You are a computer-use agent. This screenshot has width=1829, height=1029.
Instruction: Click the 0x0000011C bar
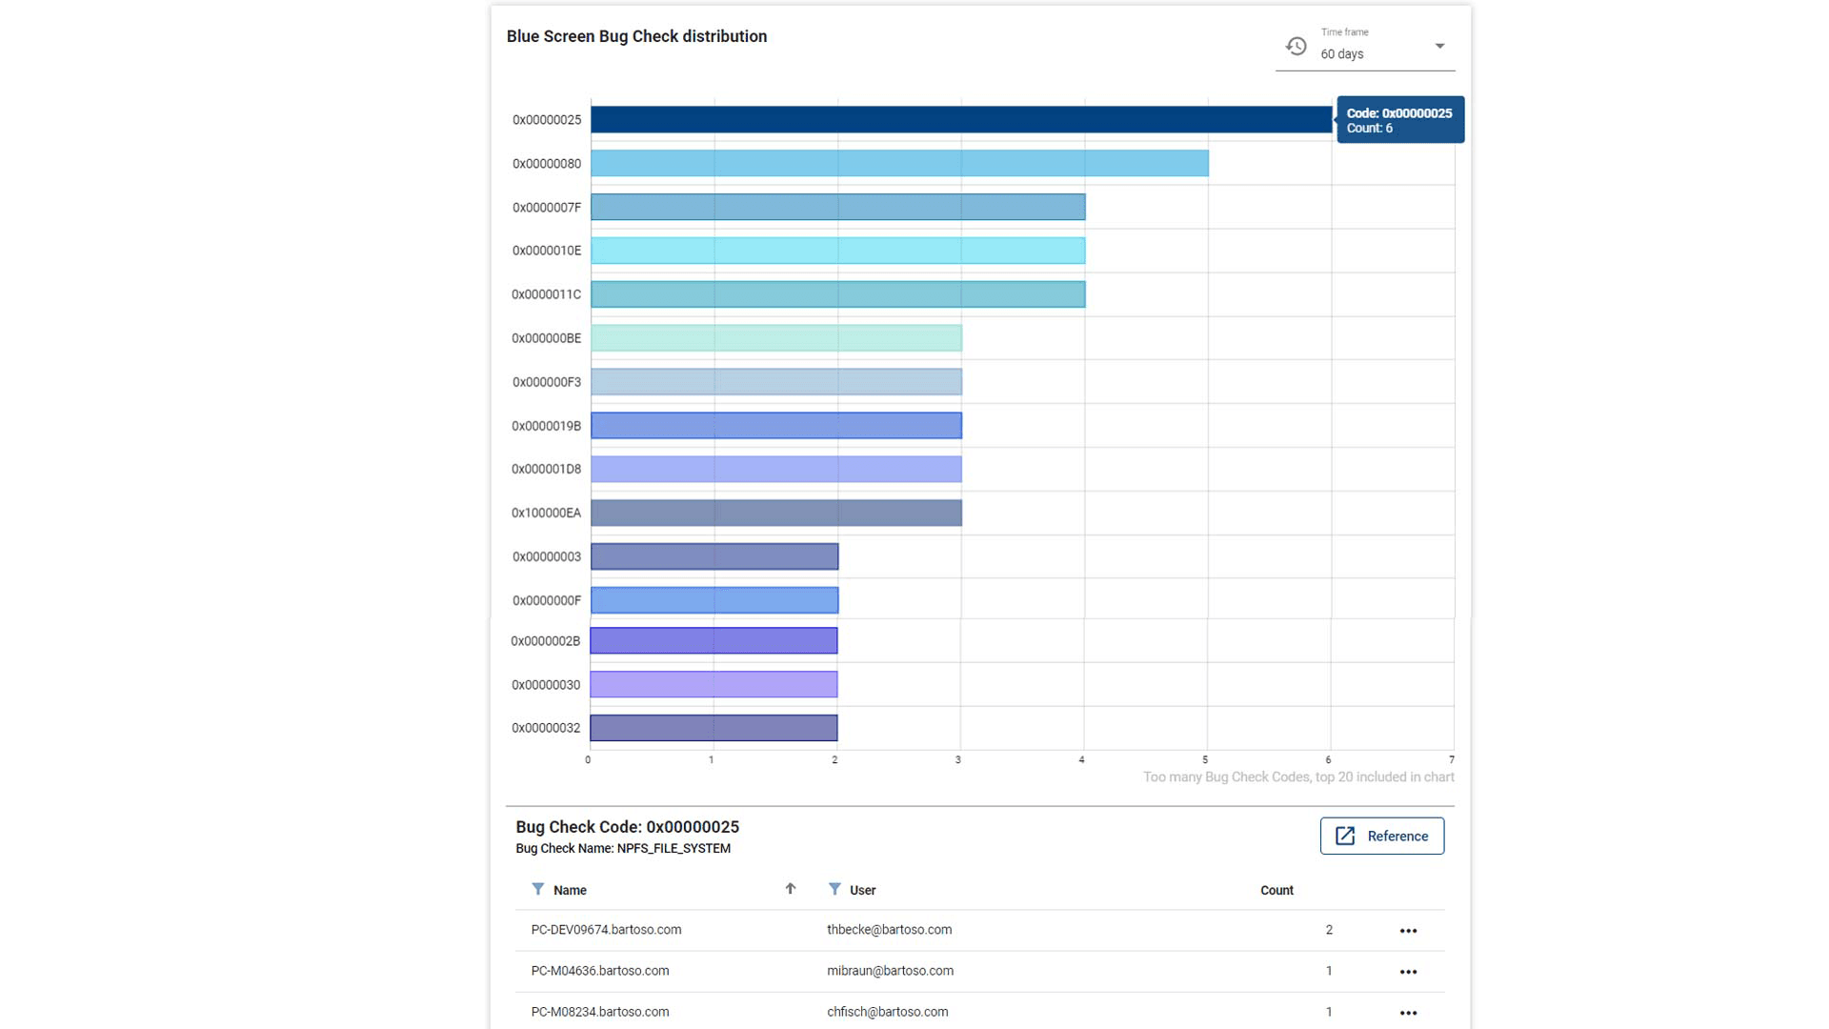[x=837, y=294]
